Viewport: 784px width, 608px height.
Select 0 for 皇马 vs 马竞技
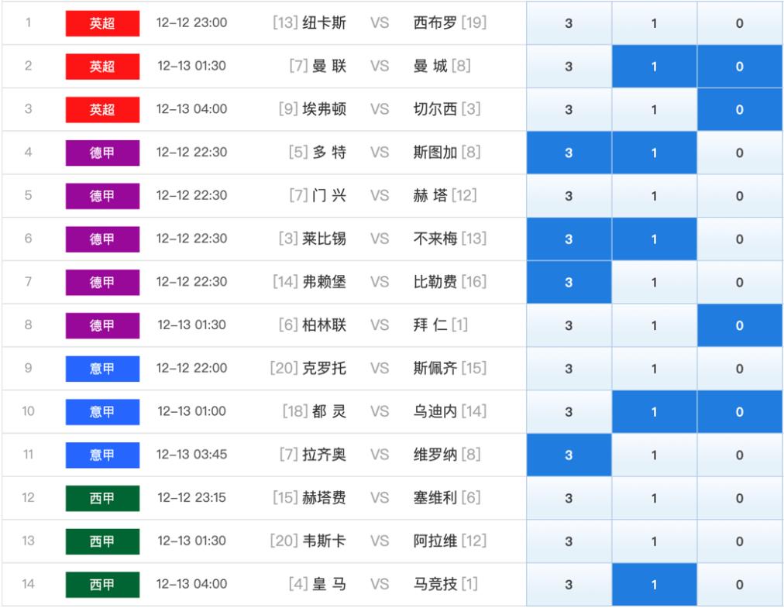tap(740, 585)
